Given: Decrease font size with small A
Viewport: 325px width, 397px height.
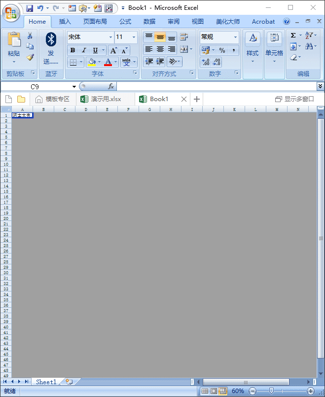Looking at the screenshot, I should coord(124,50).
